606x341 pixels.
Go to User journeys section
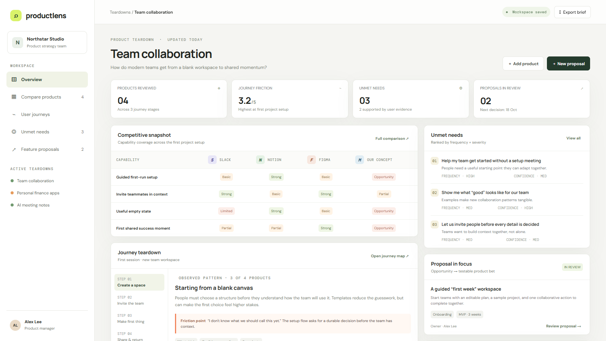(x=47, y=114)
